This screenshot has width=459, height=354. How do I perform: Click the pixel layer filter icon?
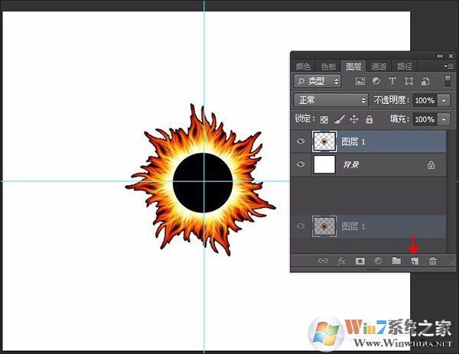360,81
